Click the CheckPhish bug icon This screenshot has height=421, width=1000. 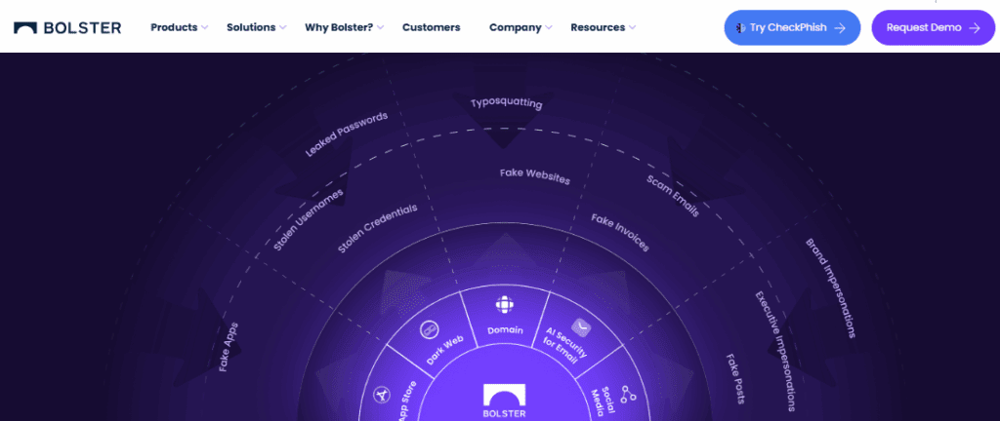tap(740, 27)
